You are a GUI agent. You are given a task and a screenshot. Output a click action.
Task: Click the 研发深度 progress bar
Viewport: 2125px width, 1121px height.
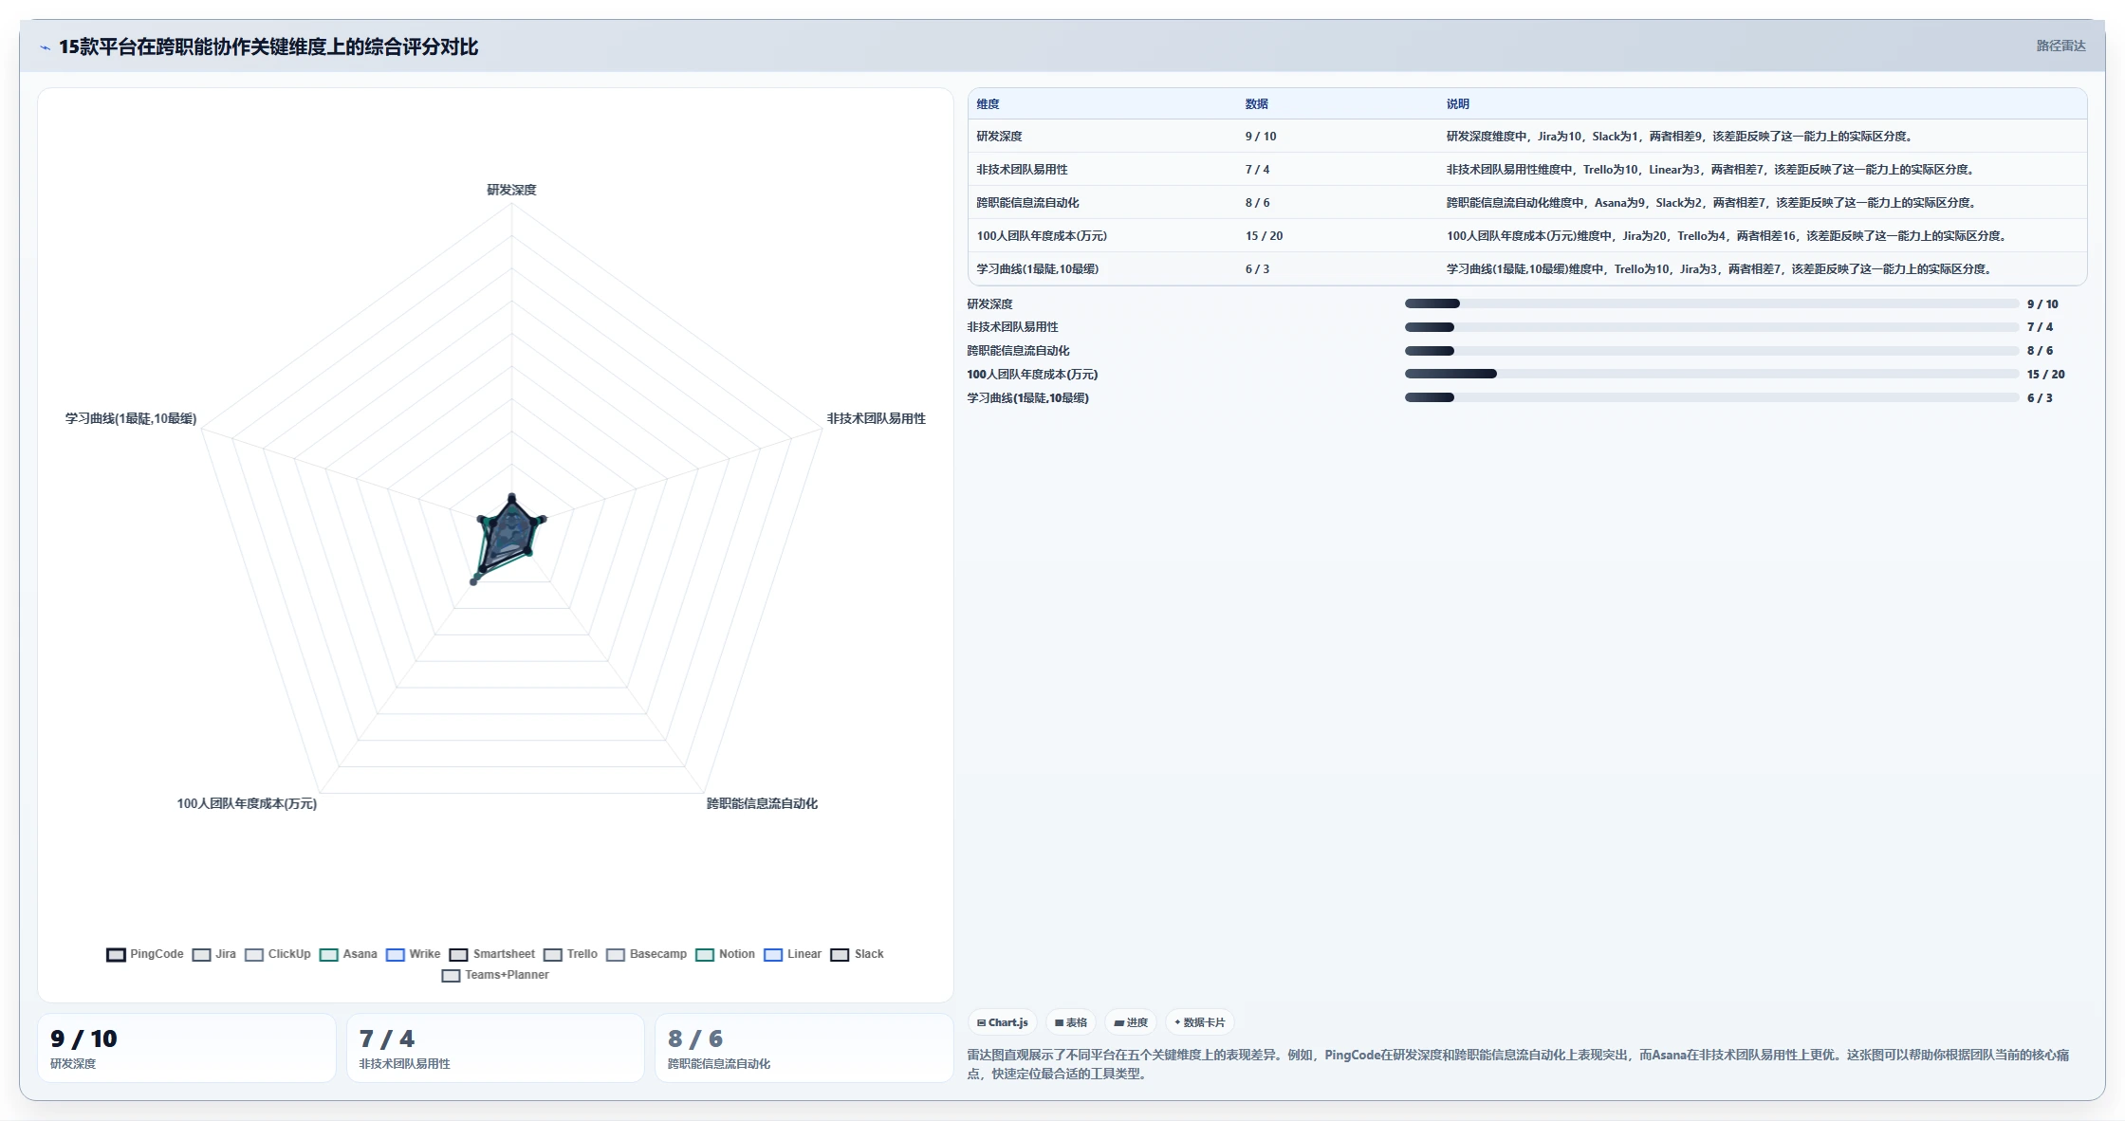click(1711, 303)
